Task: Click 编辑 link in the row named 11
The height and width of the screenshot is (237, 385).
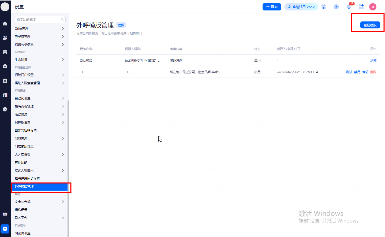Action: click(x=365, y=72)
